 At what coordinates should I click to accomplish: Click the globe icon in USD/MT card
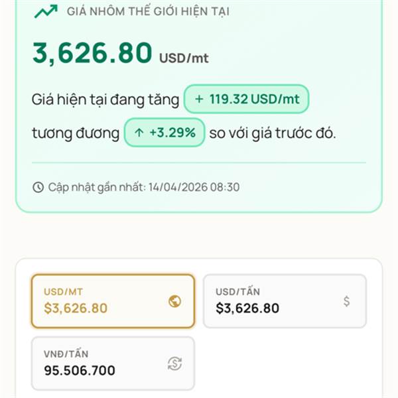[x=174, y=301]
